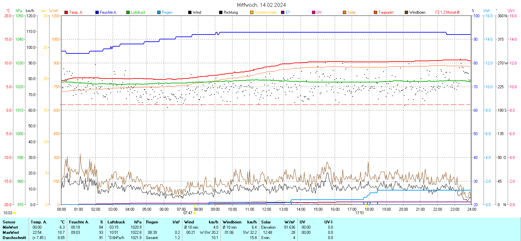
Task: Click the MaxWert row label
Action: pos(11,233)
